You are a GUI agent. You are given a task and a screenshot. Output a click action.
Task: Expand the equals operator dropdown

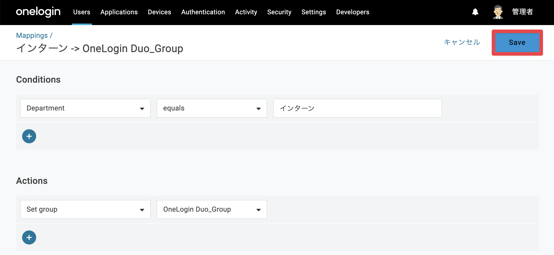212,108
